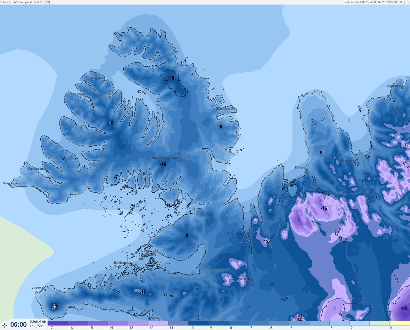
Task: Click the Veðurstofan/HM750m timestamp header
Action: click(377, 2)
